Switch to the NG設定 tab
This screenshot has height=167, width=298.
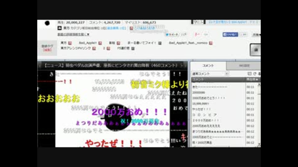point(244,66)
